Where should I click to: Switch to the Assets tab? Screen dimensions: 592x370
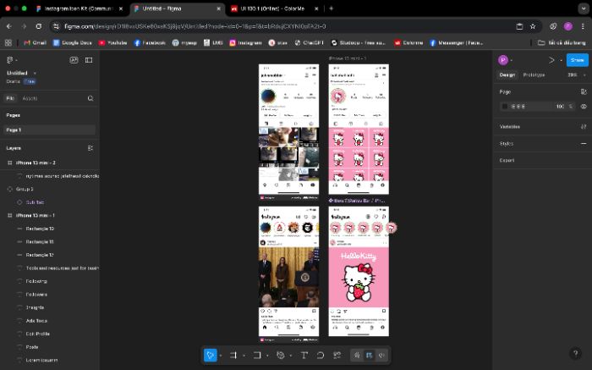[x=30, y=98]
